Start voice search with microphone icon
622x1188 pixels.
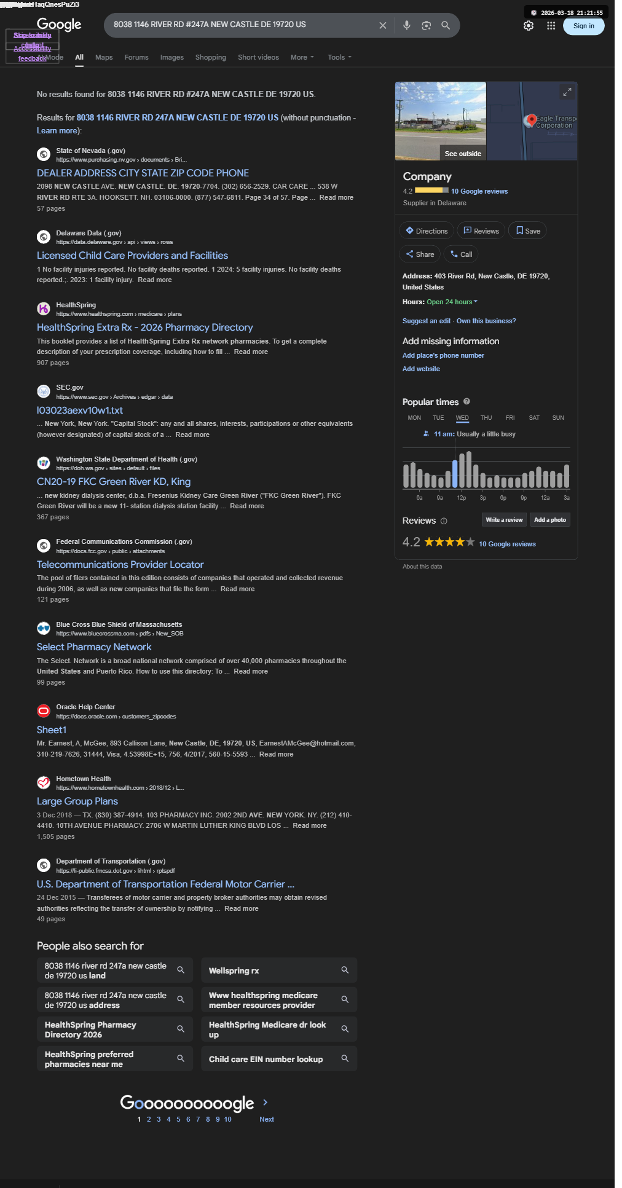click(406, 25)
